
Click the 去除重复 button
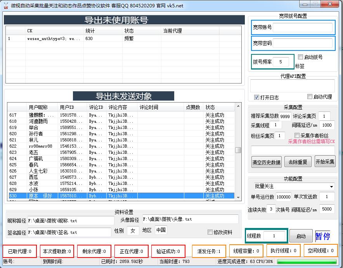pyautogui.click(x=298, y=162)
